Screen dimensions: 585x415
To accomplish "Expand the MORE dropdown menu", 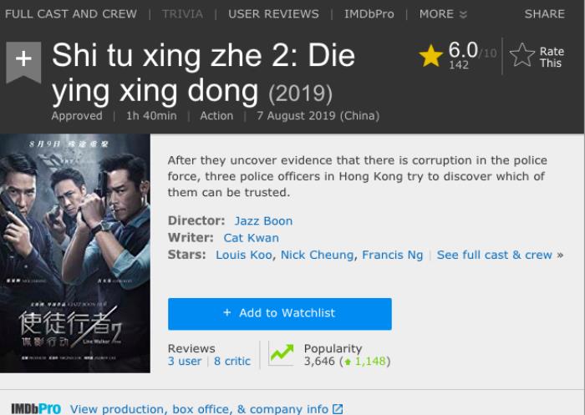I will (x=443, y=13).
